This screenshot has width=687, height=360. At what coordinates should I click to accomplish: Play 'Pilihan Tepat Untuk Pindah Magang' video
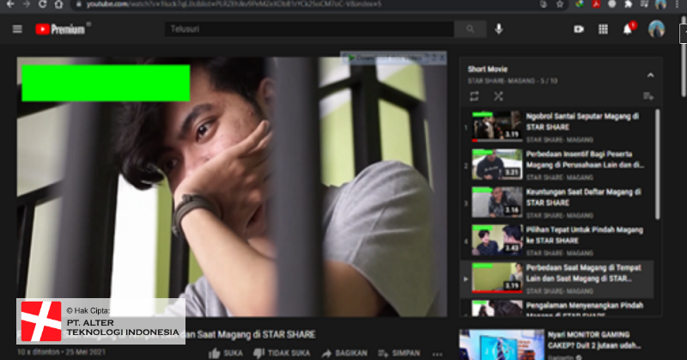coord(585,235)
